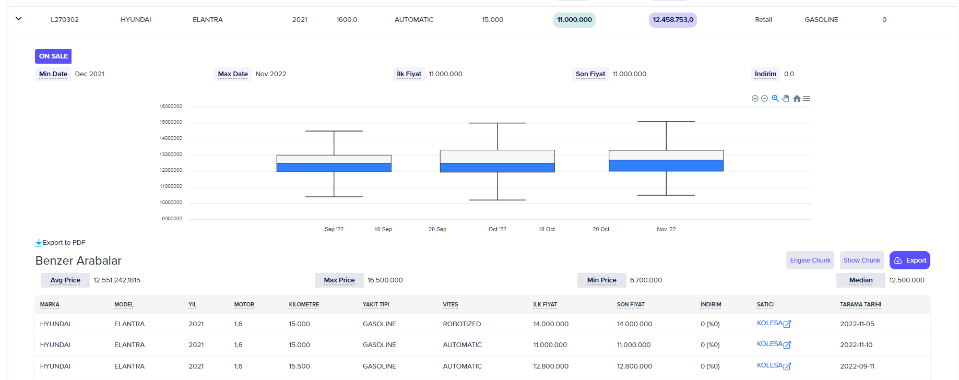This screenshot has height=380, width=959.
Task: Click the L270302 code cell
Action: (65, 20)
